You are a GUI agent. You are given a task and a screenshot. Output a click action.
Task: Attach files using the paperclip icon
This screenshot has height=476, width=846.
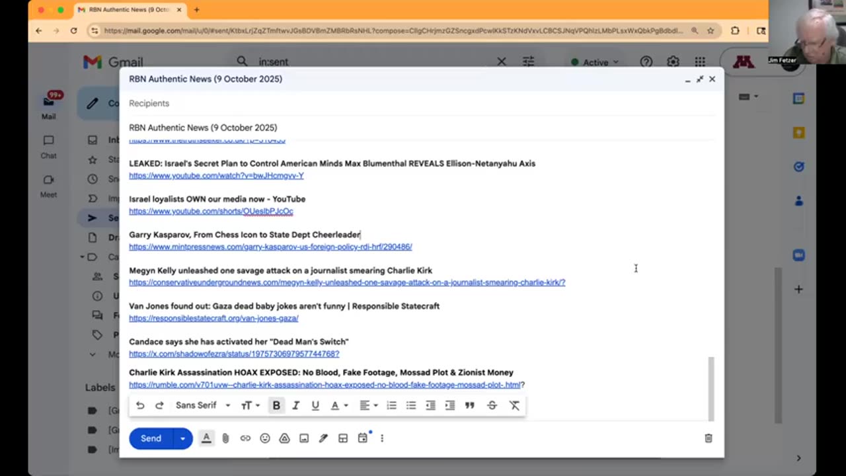225,438
